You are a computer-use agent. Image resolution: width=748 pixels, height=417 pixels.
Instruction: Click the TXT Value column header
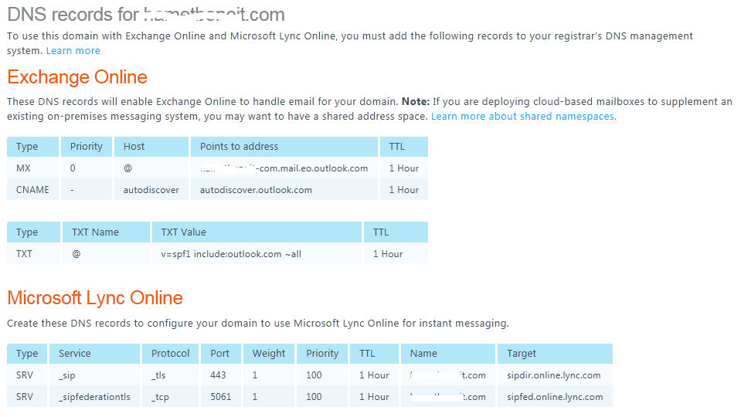183,232
